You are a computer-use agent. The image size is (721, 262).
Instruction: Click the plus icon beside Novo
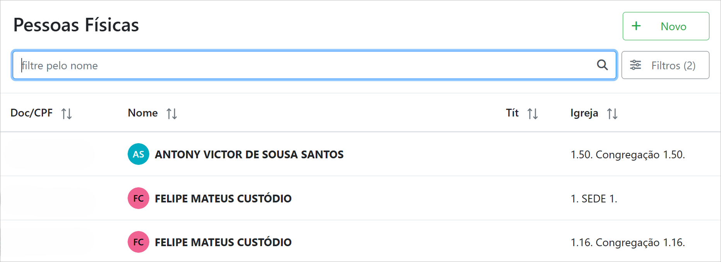click(636, 26)
